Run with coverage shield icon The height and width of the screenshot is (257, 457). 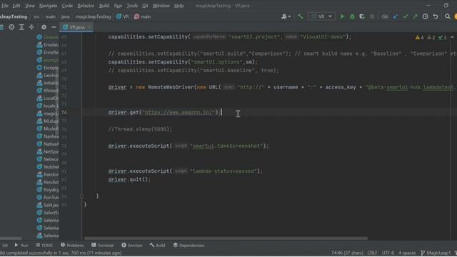tap(362, 16)
